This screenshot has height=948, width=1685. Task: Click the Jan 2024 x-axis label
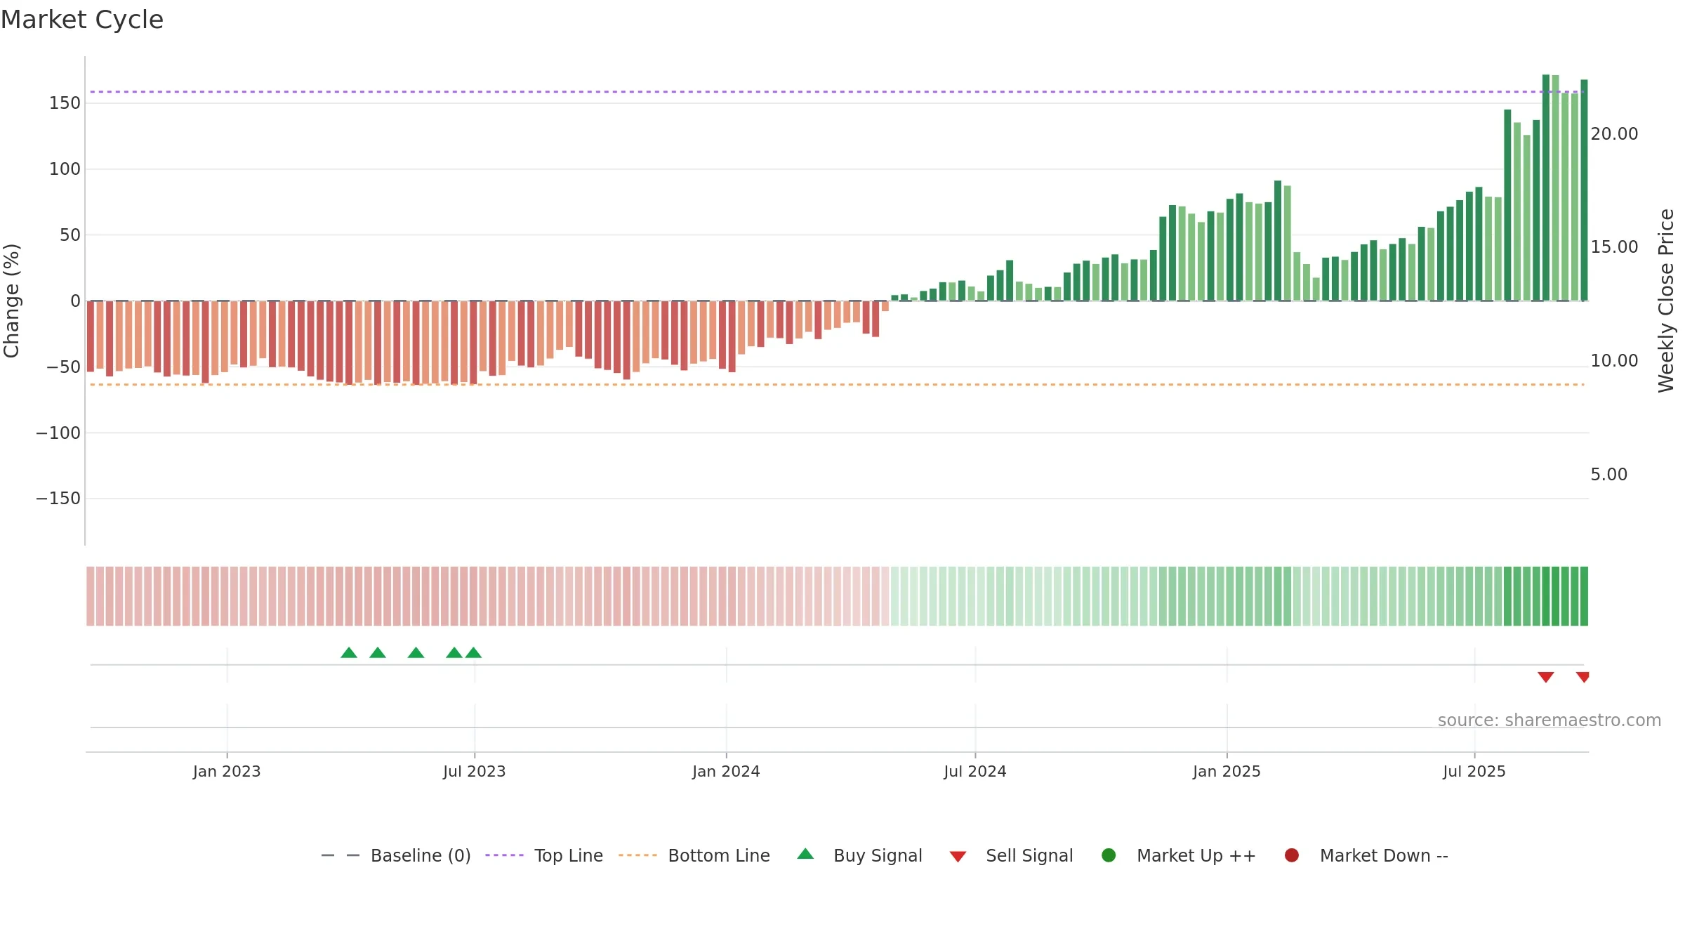click(x=726, y=772)
